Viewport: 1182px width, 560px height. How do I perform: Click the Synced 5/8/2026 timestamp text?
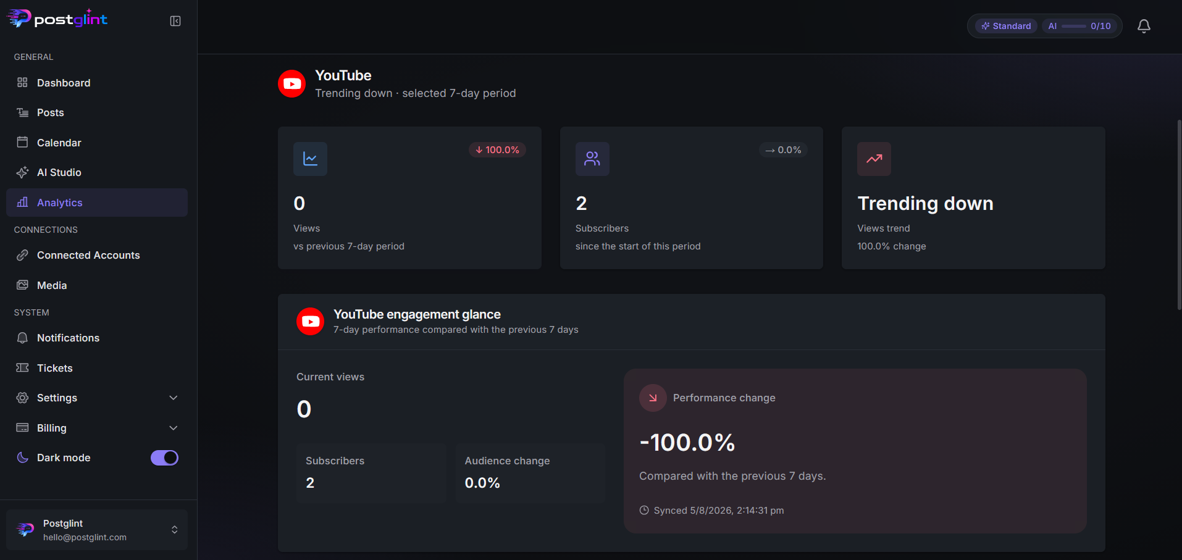coord(719,511)
